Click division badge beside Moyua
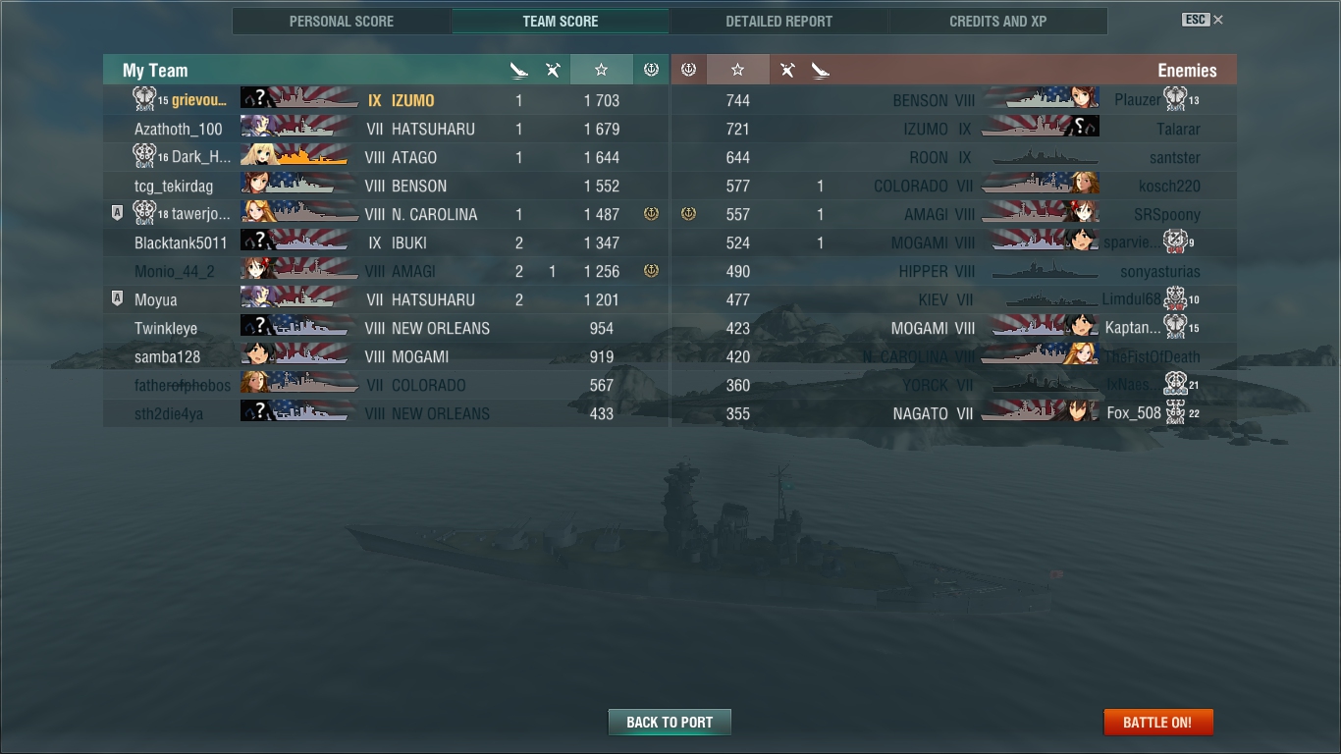This screenshot has height=754, width=1341. pos(117,299)
